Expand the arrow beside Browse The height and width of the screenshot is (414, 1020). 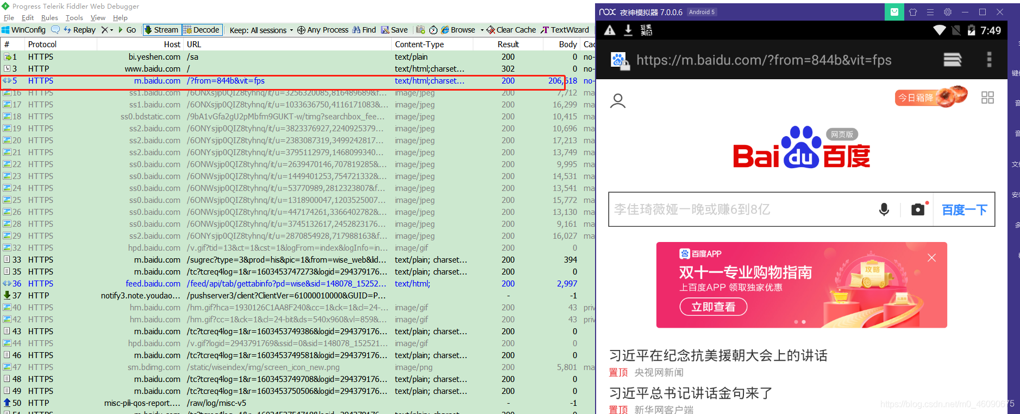(x=481, y=30)
